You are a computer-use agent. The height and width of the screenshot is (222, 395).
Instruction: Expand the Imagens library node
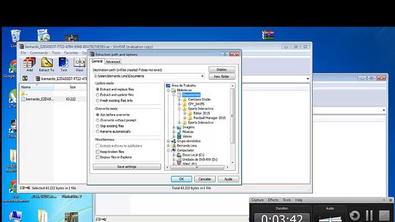click(x=174, y=127)
